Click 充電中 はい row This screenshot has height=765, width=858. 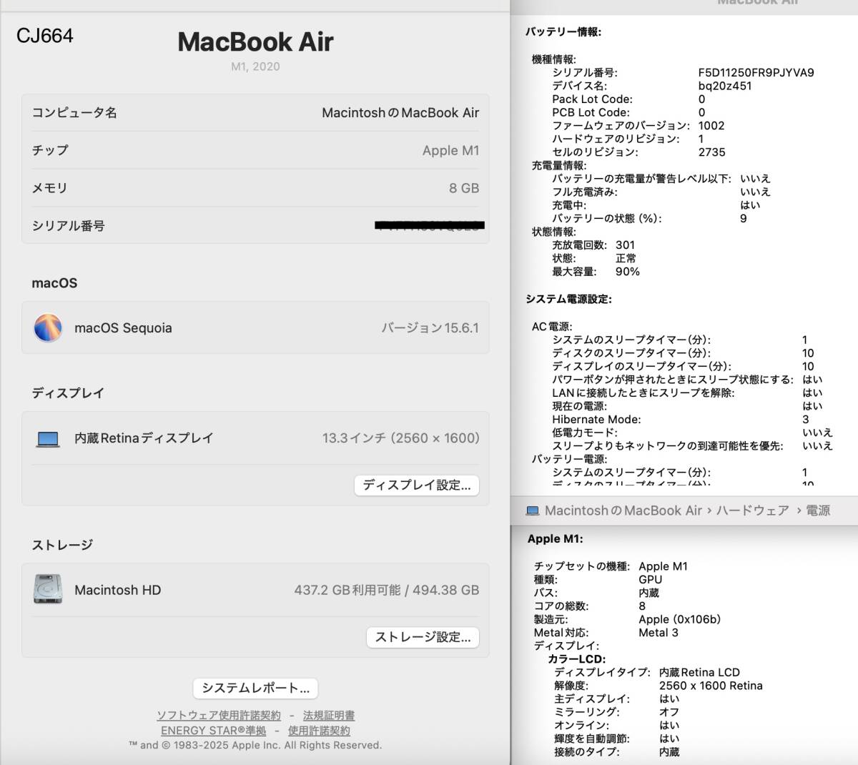pos(656,205)
